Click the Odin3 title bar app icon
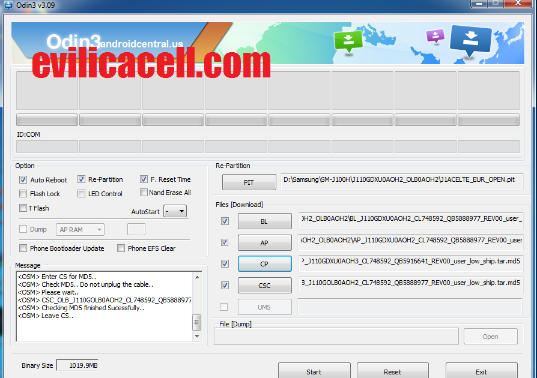 click(8, 5)
